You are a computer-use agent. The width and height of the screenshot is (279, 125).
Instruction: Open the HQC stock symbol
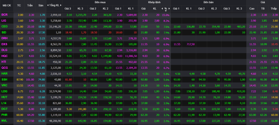point(5,56)
